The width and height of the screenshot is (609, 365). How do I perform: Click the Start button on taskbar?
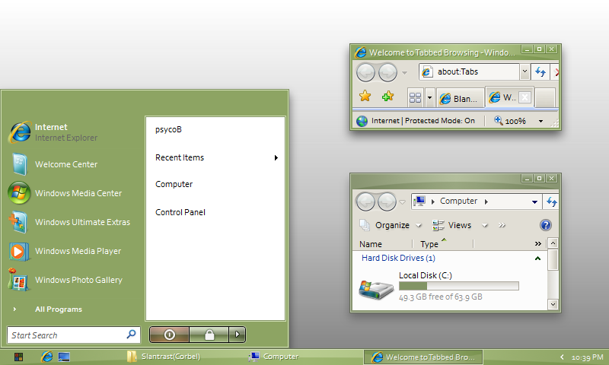point(18,357)
